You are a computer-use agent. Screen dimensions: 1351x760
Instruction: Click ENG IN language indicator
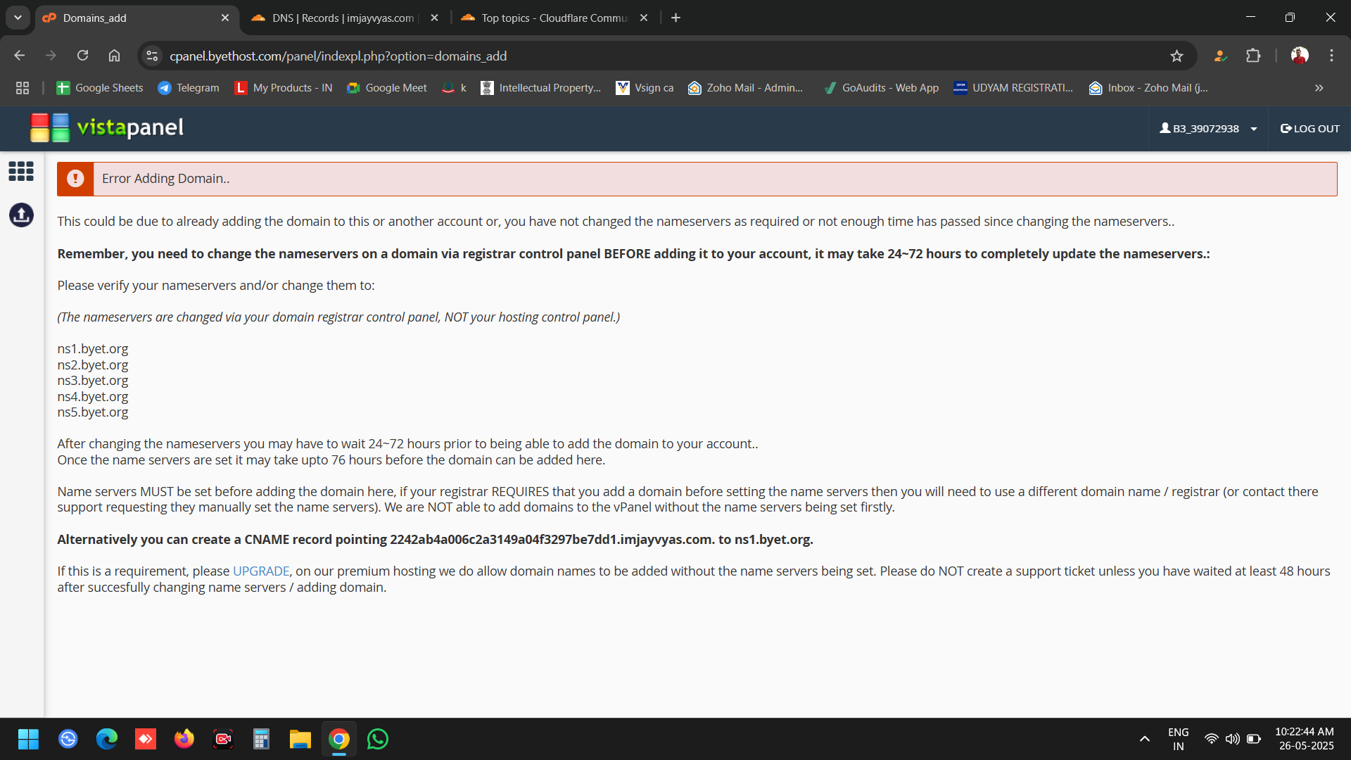coord(1179,739)
